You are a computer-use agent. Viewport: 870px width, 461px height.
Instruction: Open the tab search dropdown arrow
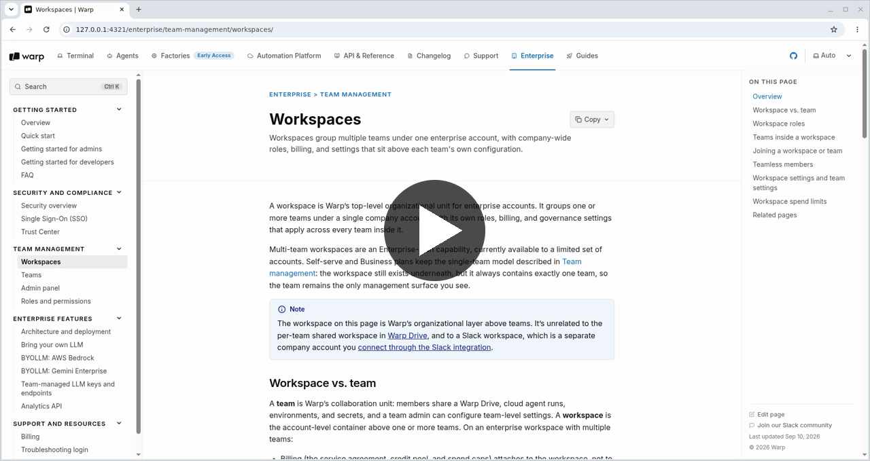tap(11, 10)
